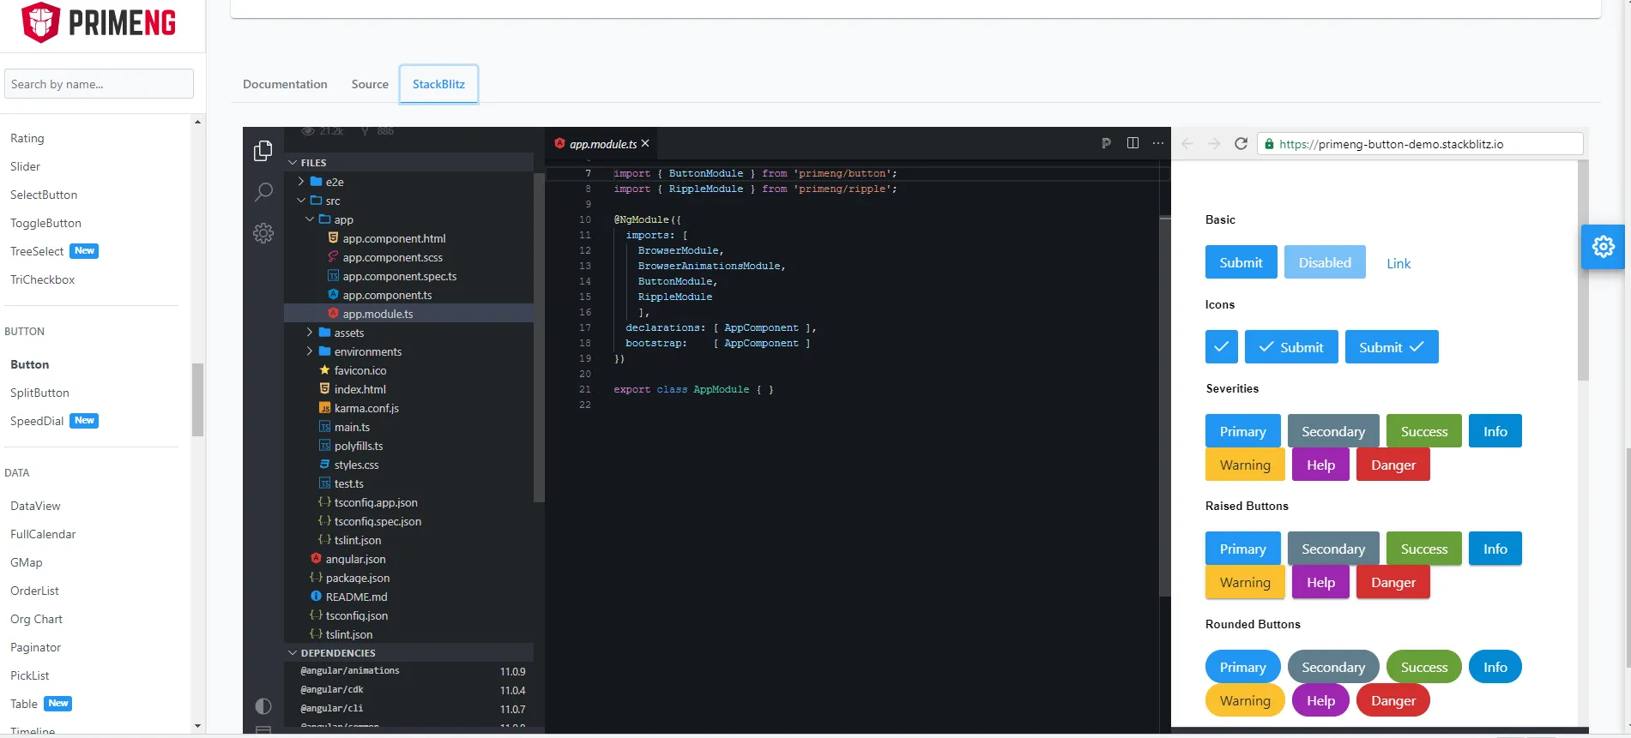The width and height of the screenshot is (1631, 738).
Task: Toggle the StackBlitz light/dark theme icon
Action: tap(263, 706)
